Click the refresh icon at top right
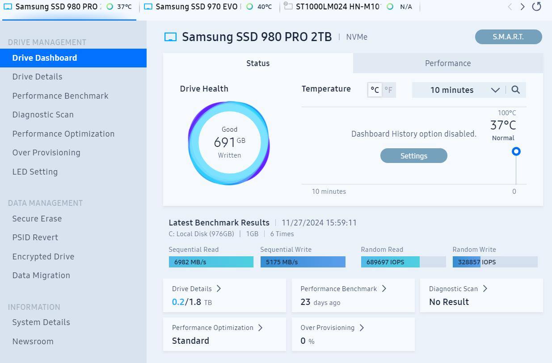 pos(536,7)
